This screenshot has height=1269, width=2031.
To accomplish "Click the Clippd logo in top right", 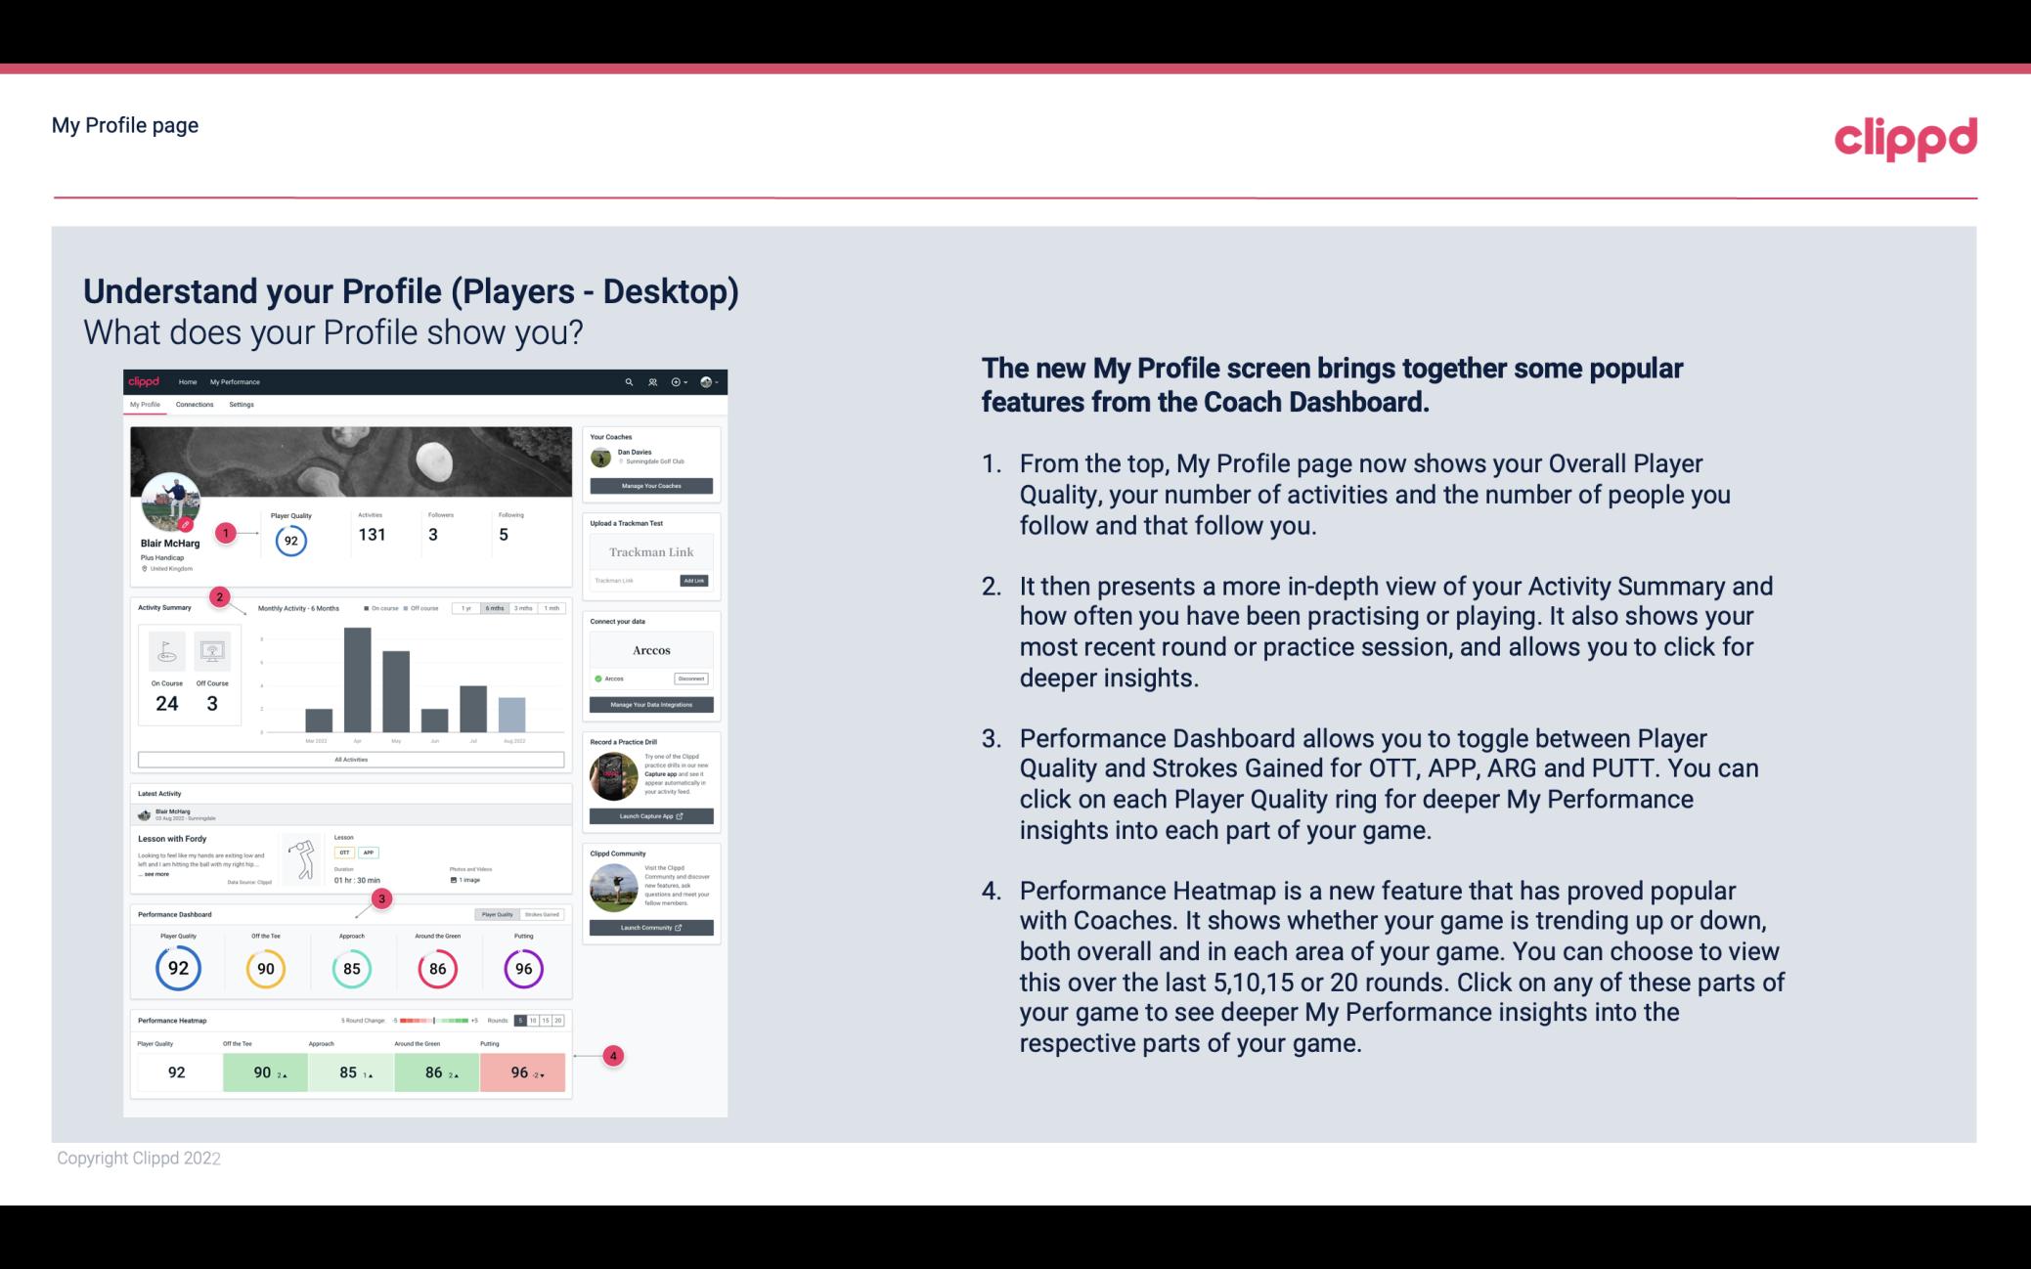I will coord(1905,138).
